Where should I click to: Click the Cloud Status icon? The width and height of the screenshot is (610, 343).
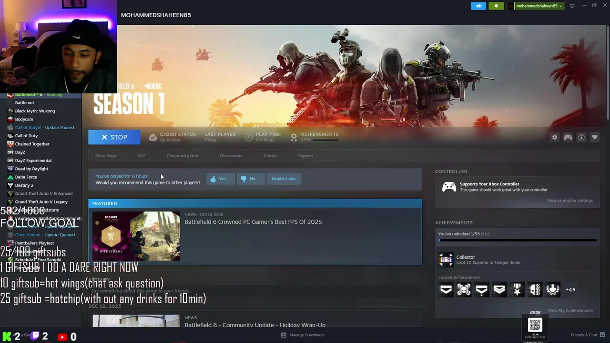(152, 137)
